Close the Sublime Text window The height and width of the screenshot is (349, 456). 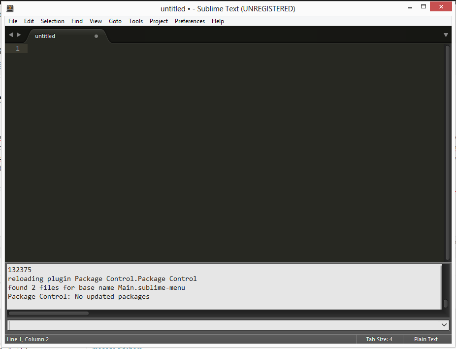[441, 7]
